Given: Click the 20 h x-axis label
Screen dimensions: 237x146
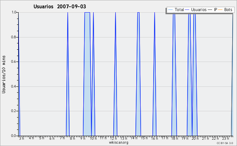Looking at the screenshot, I should click(195, 138).
